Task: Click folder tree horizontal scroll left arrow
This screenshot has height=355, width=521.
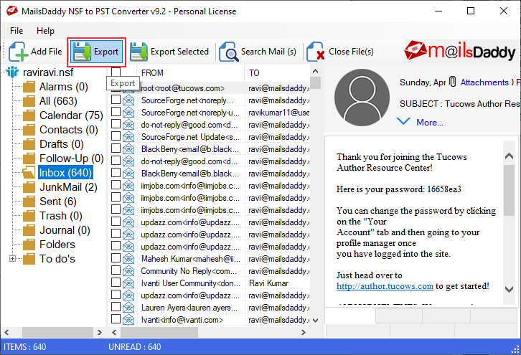Action: point(6,333)
